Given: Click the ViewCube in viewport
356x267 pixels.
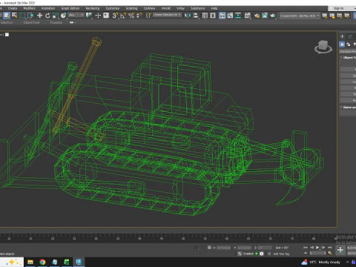Looking at the screenshot, I should tap(323, 47).
